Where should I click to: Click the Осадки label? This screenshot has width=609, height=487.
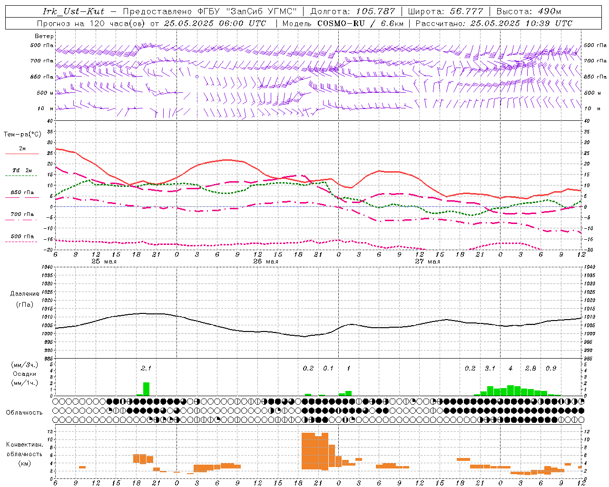(x=25, y=374)
